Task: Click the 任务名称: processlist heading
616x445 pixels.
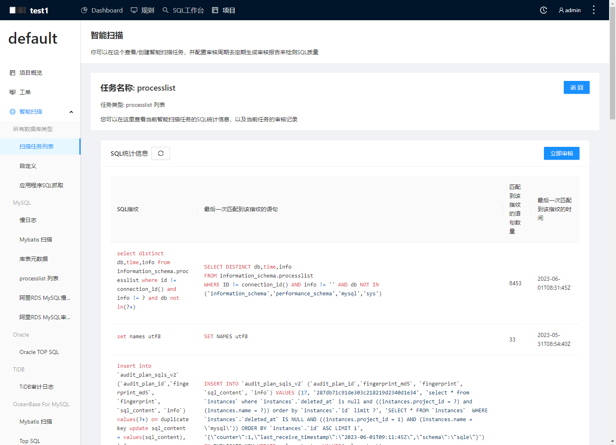Action: point(138,88)
